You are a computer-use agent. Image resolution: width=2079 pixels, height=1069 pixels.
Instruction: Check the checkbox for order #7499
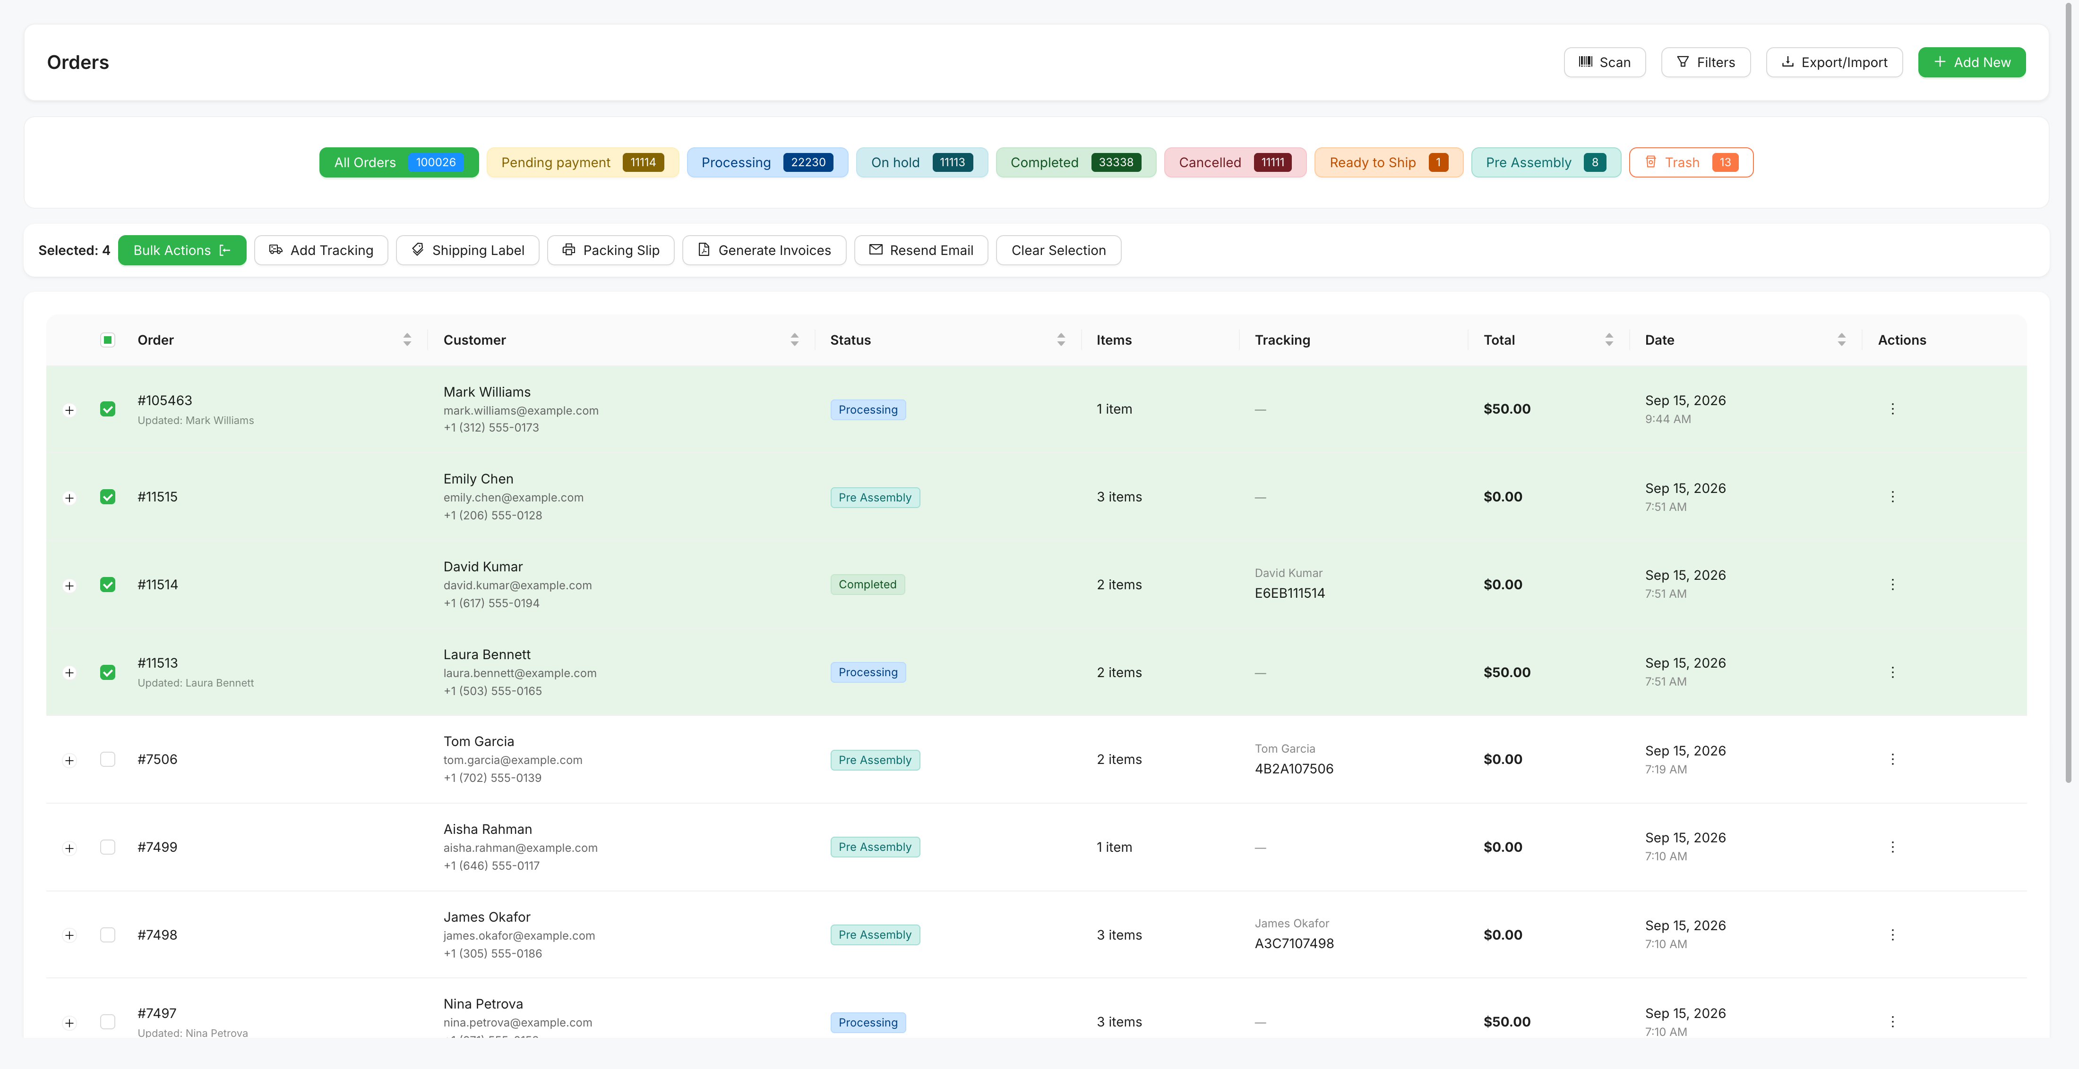tap(107, 847)
